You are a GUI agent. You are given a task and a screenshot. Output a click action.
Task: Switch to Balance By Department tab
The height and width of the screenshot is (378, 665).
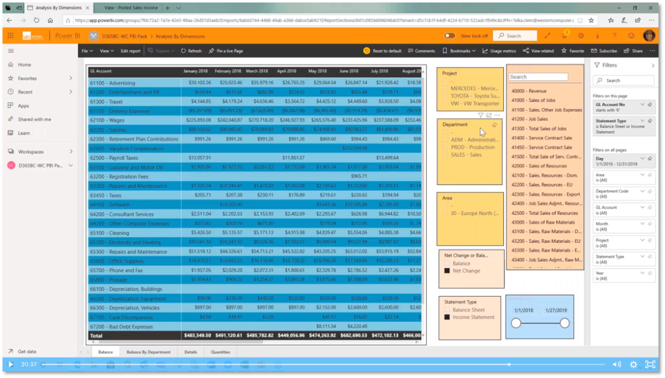click(148, 351)
